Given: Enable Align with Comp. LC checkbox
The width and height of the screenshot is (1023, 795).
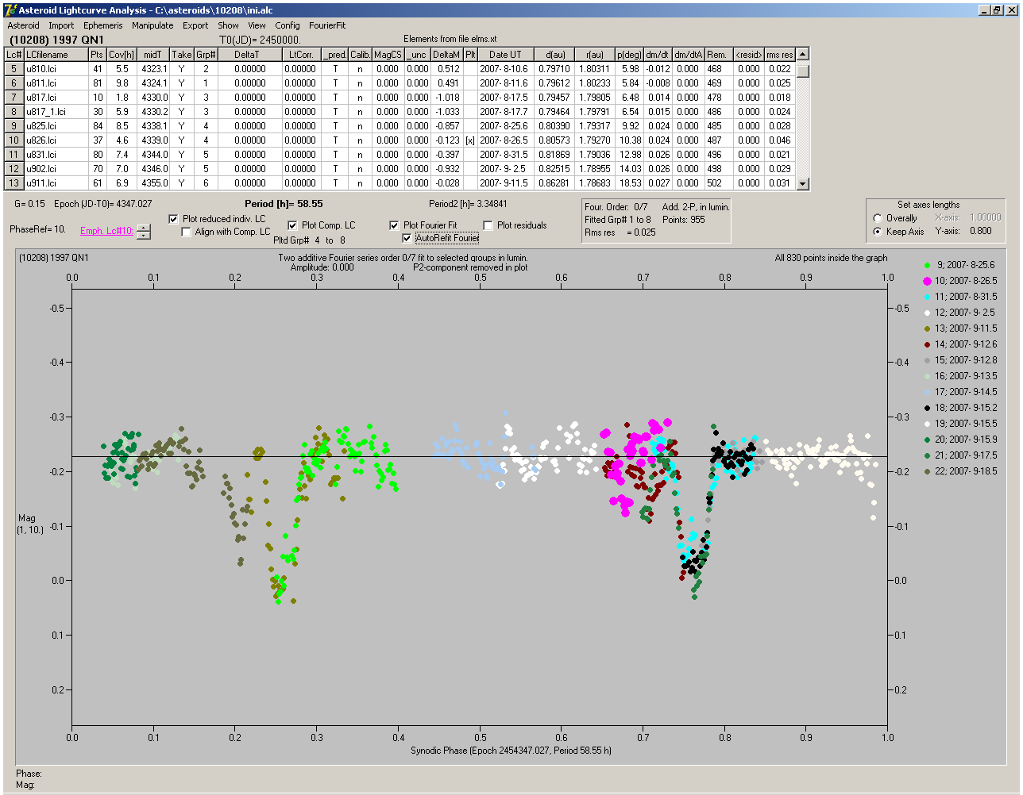Looking at the screenshot, I should pos(187,232).
